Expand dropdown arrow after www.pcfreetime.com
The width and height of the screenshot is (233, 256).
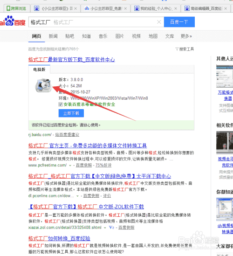point(70,166)
